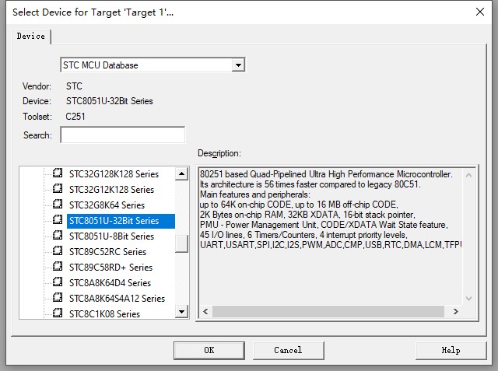Switch to the Device tab
The width and height of the screenshot is (498, 371).
click(x=31, y=37)
